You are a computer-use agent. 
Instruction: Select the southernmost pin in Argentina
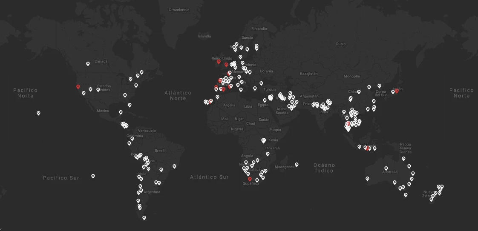click(144, 217)
